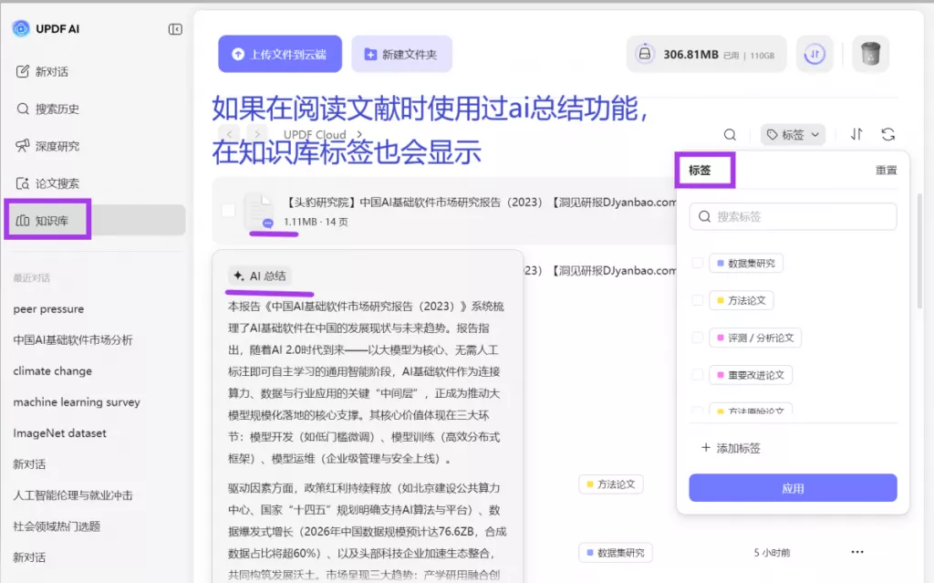Click the 应用 button in tags panel

(793, 488)
